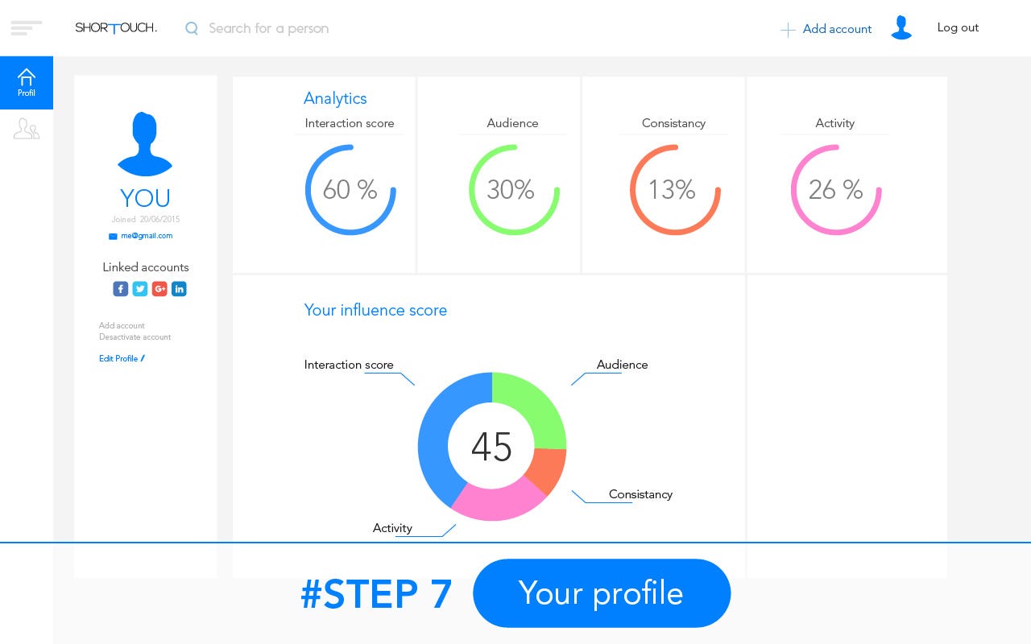The image size is (1031, 644).
Task: Click the Interaction score 60% ring
Action: click(x=350, y=190)
